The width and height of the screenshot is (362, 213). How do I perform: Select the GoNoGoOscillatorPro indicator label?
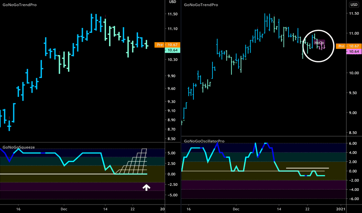pos(204,141)
